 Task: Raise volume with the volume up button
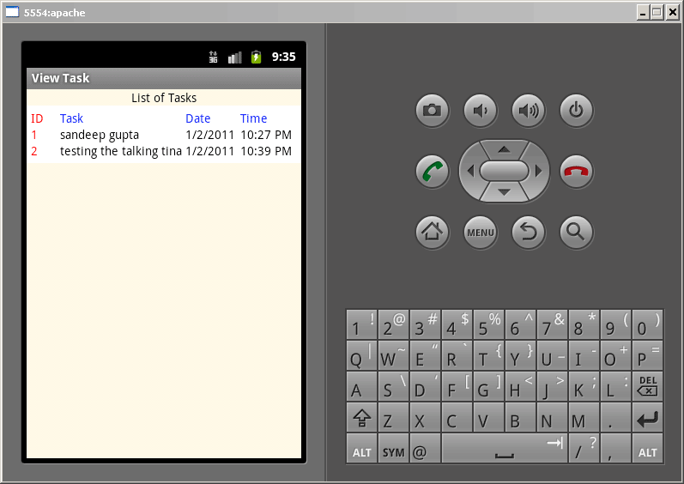pyautogui.click(x=529, y=111)
